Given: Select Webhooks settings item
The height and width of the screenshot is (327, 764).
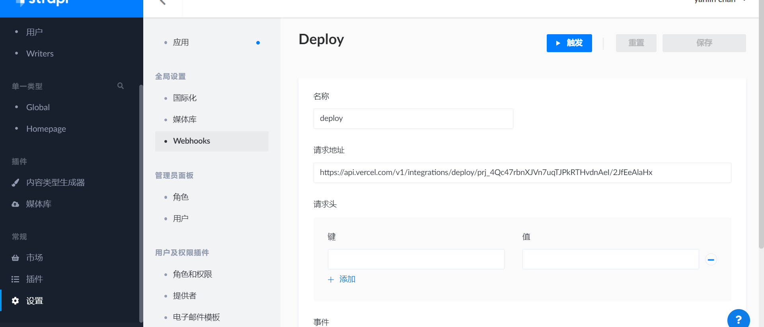Looking at the screenshot, I should tap(212, 141).
